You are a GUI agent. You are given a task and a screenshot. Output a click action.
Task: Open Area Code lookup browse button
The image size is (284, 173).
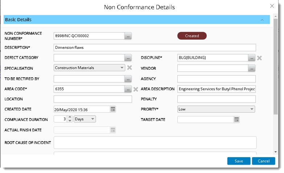pos(128,89)
